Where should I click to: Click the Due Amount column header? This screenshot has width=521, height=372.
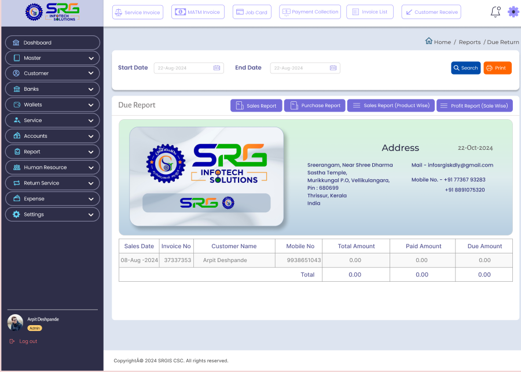[x=485, y=246]
